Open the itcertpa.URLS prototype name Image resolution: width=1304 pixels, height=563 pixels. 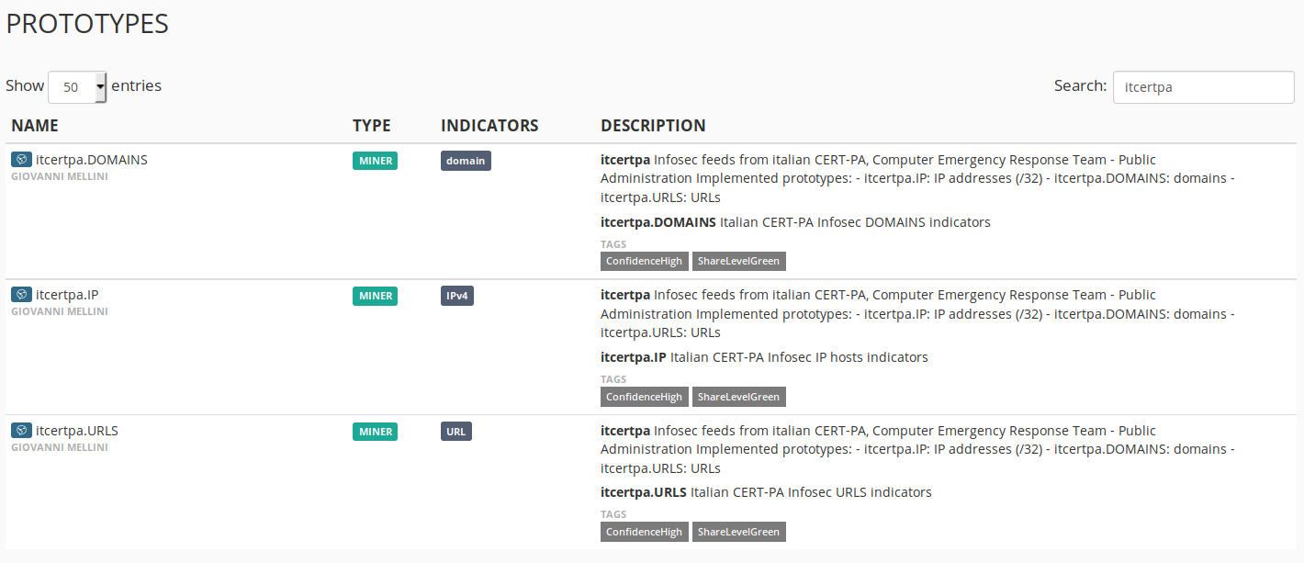point(77,431)
